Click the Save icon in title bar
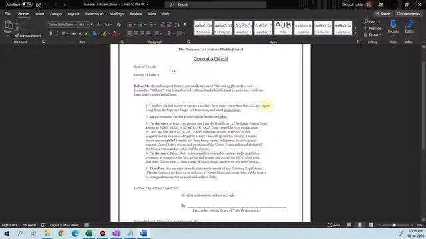The width and height of the screenshot is (426, 239). [x=39, y=5]
